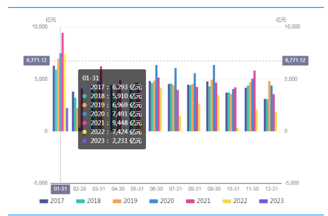Select the 08-31 date on the x-axis
The image size is (328, 216).
pyautogui.click(x=194, y=189)
